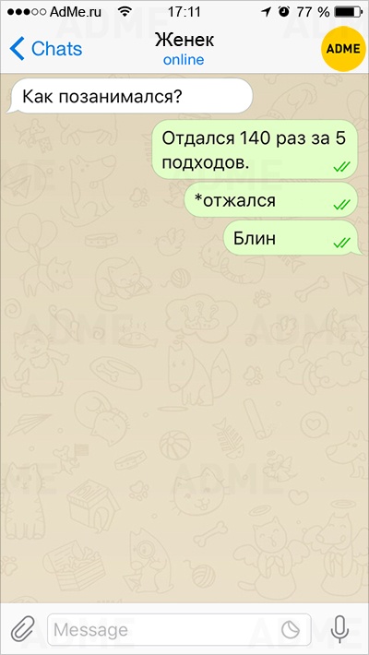
Task: Tap the alarm clock status icon
Action: [284, 12]
